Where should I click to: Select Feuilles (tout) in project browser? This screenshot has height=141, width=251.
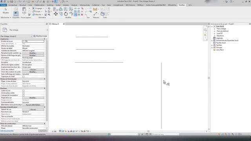tap(221, 43)
